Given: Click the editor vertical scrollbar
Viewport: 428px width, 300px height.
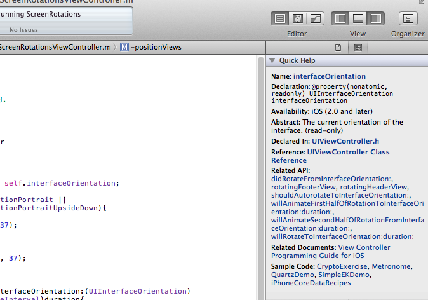Looking at the screenshot, I should (x=260, y=177).
